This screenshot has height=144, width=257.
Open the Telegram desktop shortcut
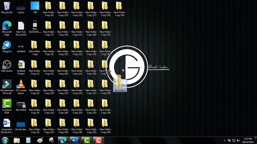[x=7, y=47]
